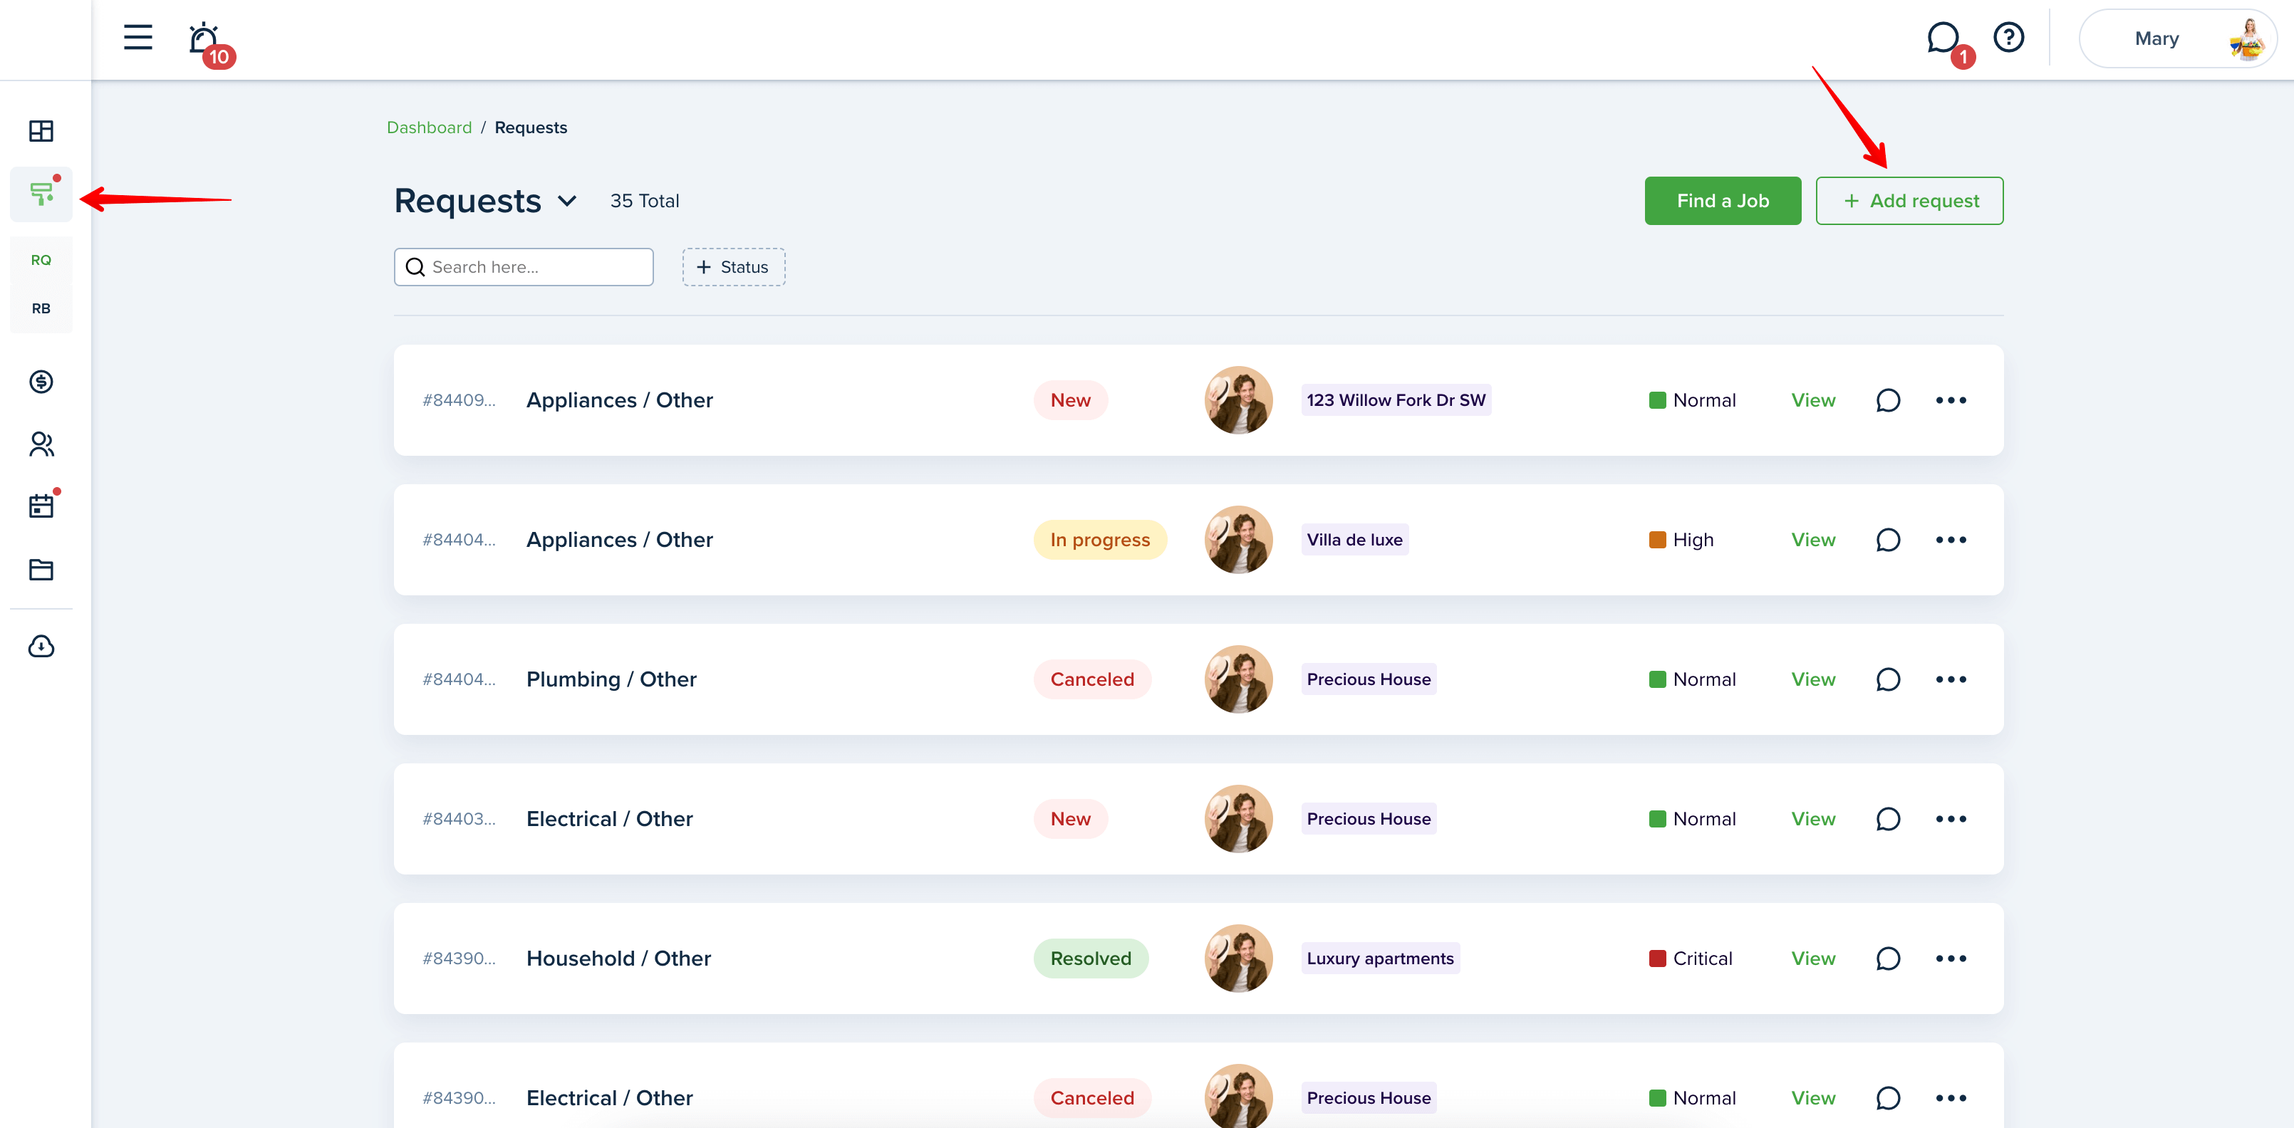The image size is (2294, 1128).
Task: Focus the Search here field
Action: coord(524,267)
